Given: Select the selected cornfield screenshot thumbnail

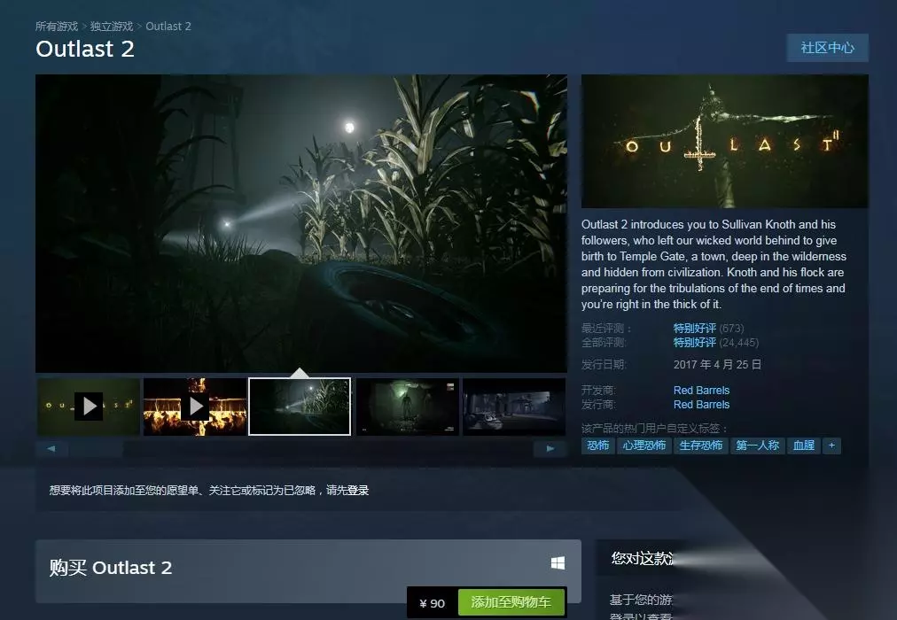Looking at the screenshot, I should [x=300, y=407].
